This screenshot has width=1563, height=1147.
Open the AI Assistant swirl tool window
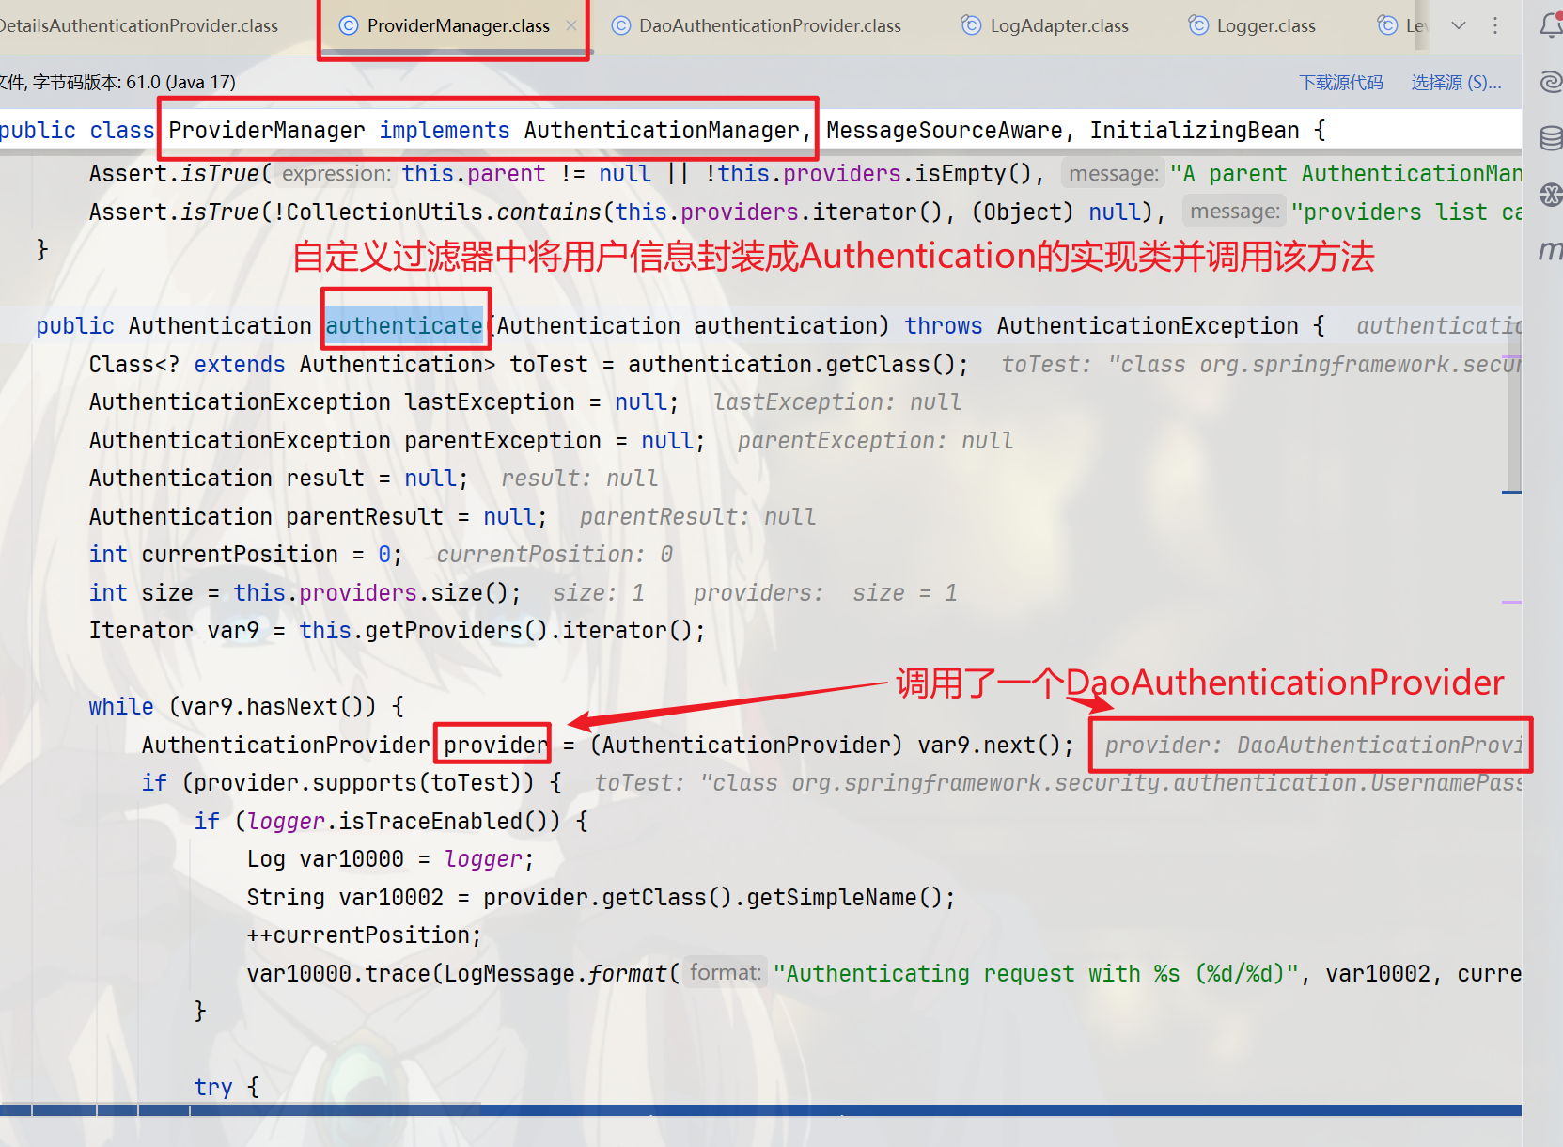[x=1551, y=82]
